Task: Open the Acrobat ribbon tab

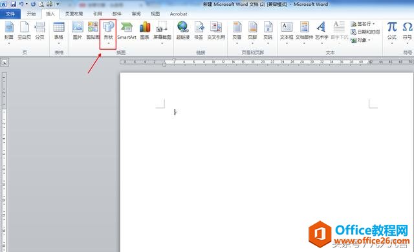Action: tap(179, 14)
